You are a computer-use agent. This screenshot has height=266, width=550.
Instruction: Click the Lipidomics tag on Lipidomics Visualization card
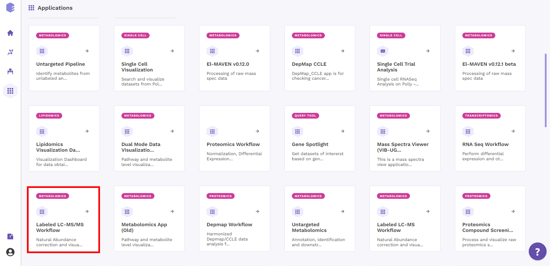click(49, 116)
